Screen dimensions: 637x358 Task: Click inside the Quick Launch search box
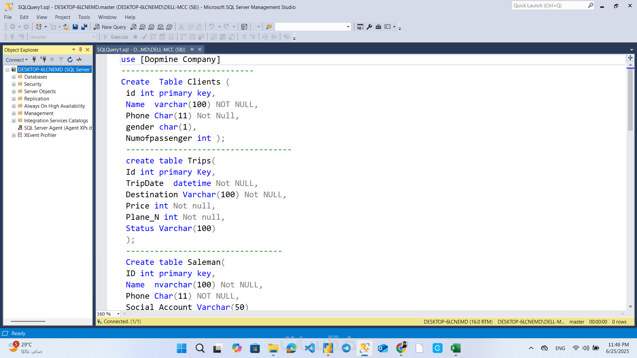pos(549,6)
